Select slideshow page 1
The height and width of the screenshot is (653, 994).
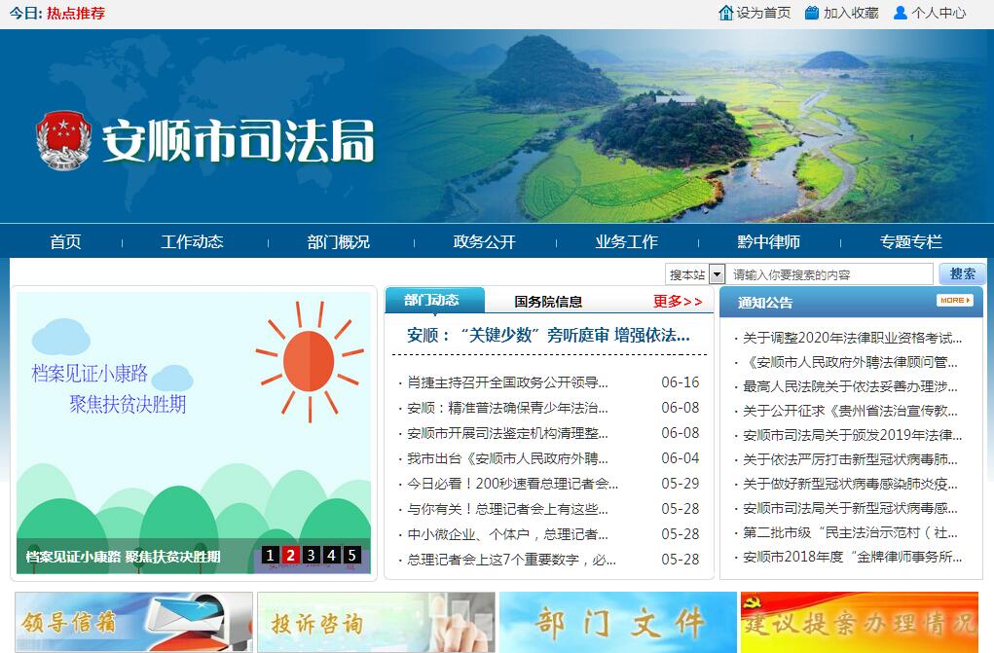pyautogui.click(x=270, y=556)
